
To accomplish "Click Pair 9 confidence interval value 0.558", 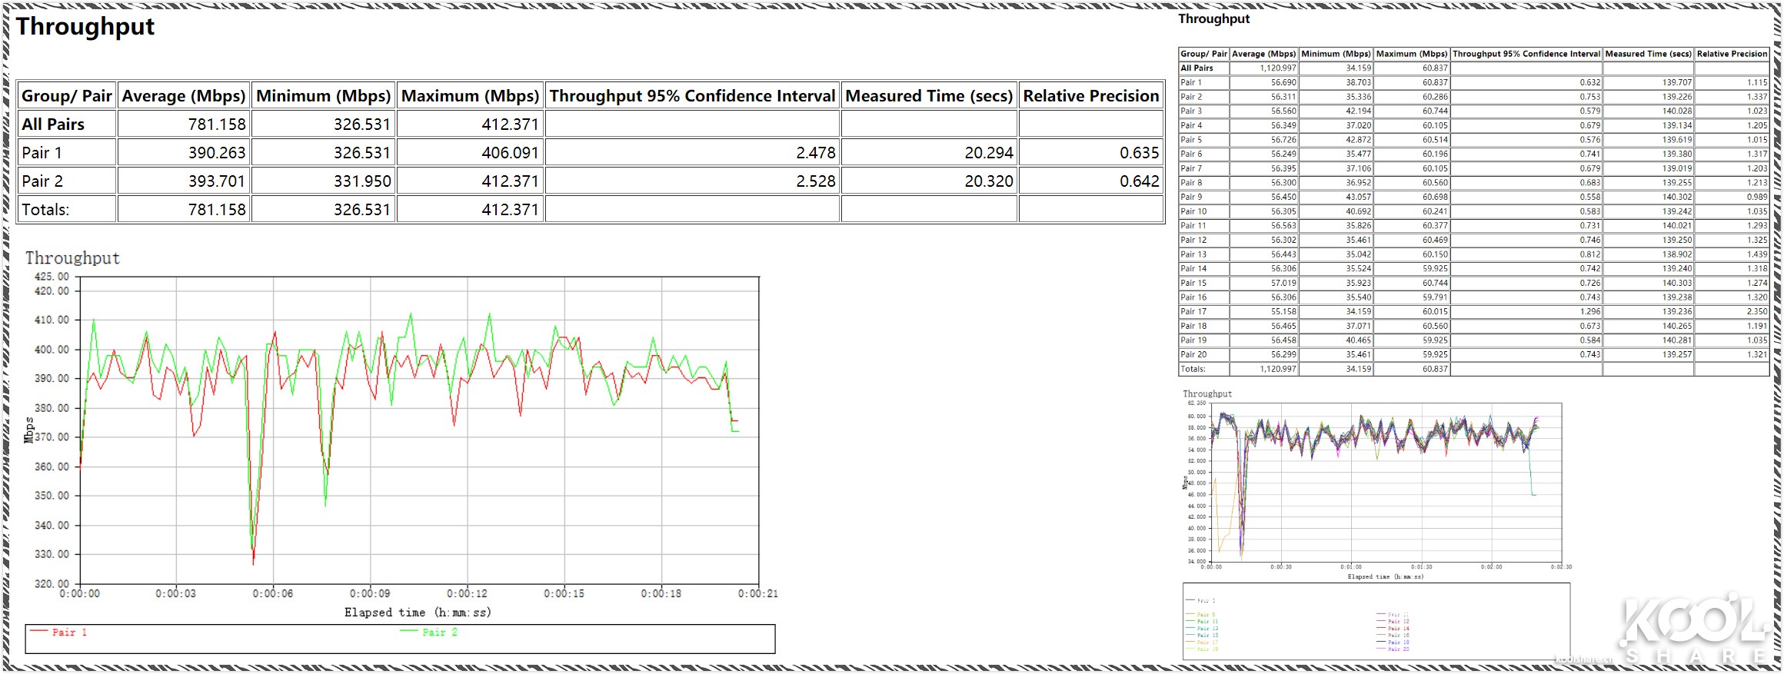I will [x=1590, y=198].
